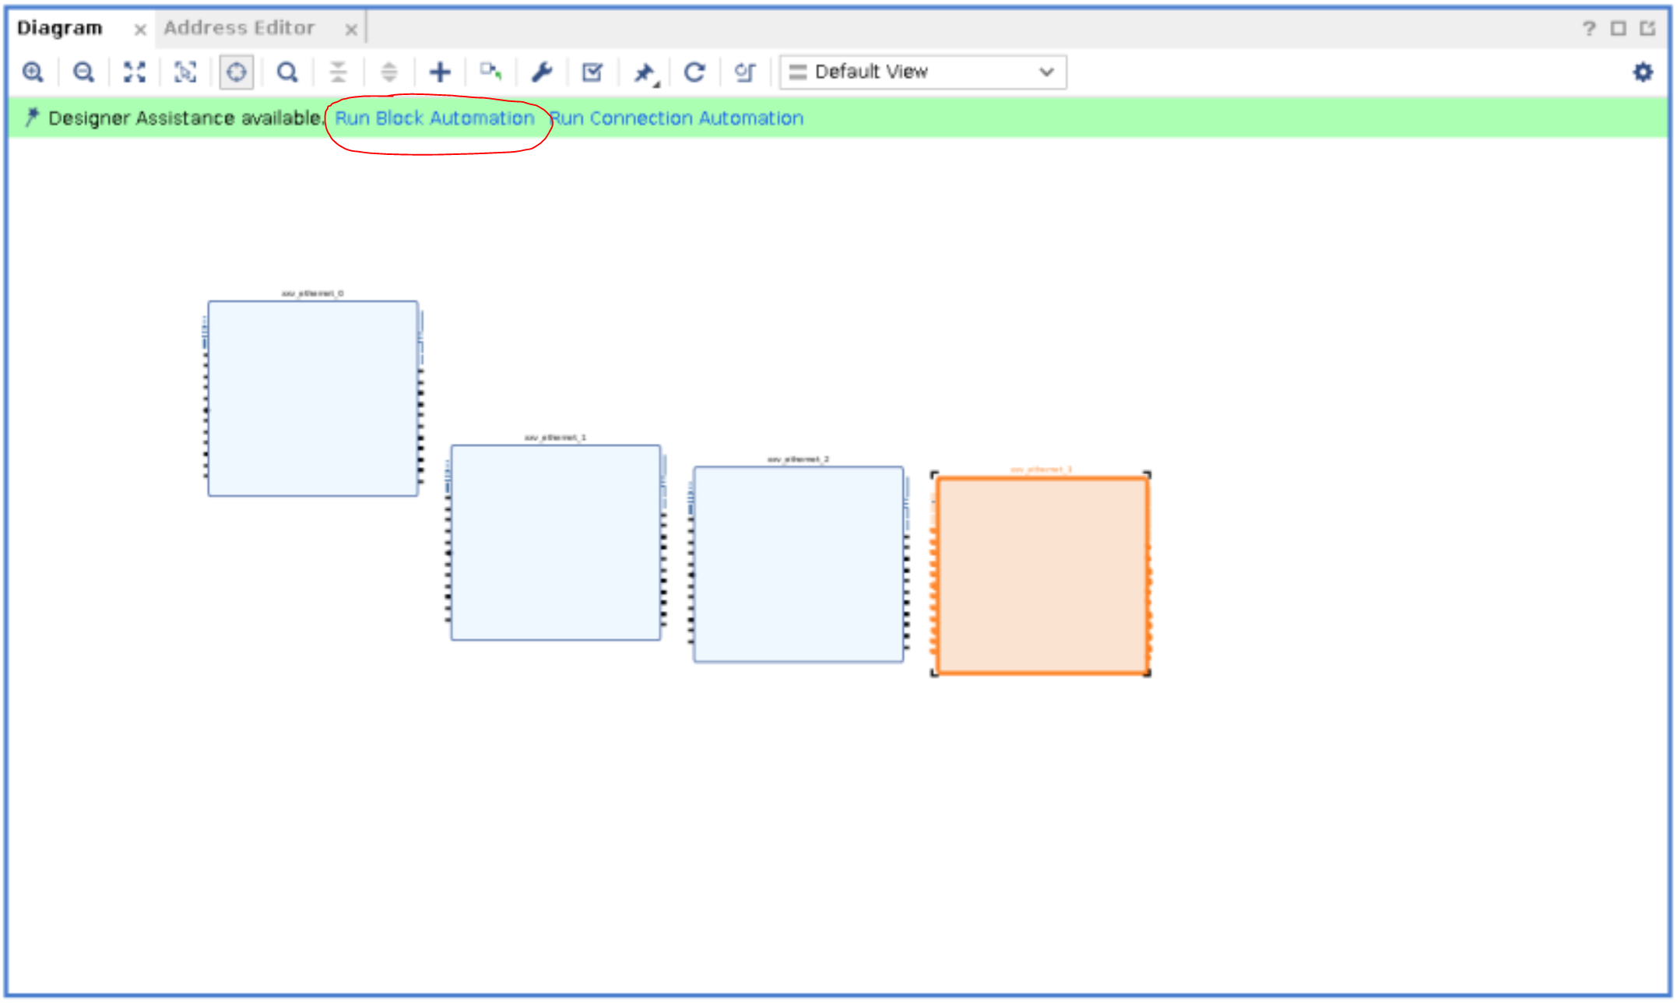Click the Regenerate Layout refresh icon
Image resolution: width=1680 pixels, height=1006 pixels.
tap(694, 72)
